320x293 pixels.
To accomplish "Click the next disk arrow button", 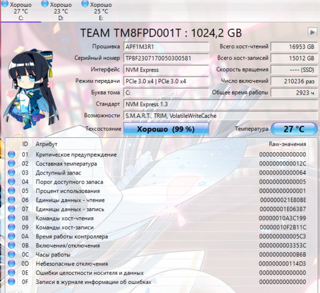I will click(312, 32).
